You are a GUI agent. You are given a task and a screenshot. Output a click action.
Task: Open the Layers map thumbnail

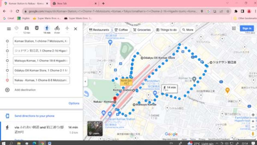point(95,128)
